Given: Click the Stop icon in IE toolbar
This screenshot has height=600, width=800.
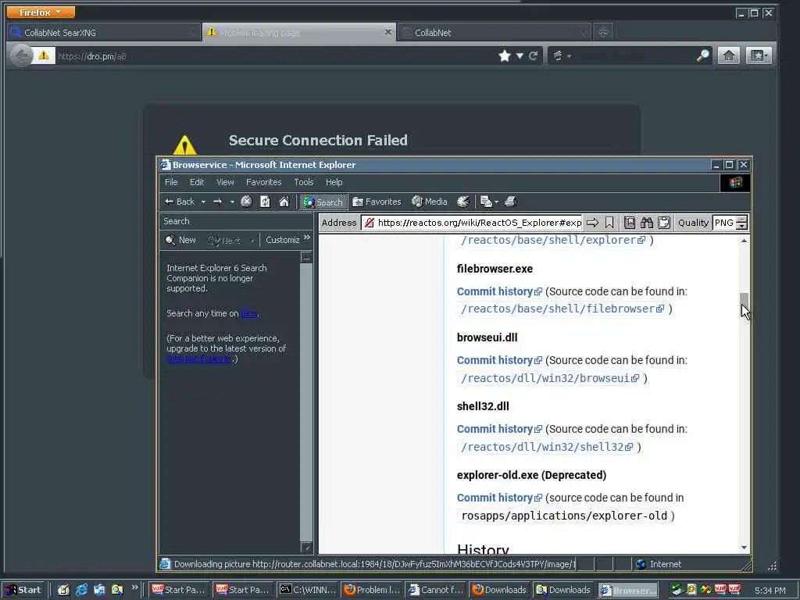Looking at the screenshot, I should 246,202.
